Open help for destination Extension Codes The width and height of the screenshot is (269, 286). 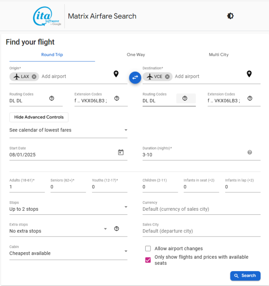(x=250, y=98)
